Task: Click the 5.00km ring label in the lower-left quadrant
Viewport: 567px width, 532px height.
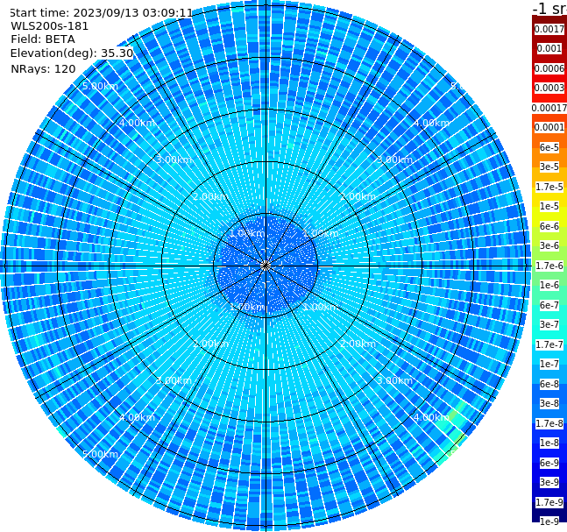Action: pyautogui.click(x=100, y=454)
